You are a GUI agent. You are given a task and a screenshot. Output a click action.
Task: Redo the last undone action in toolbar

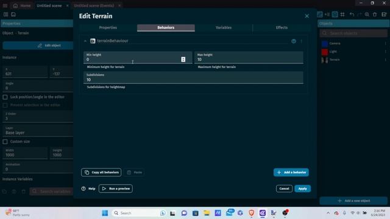(x=359, y=15)
